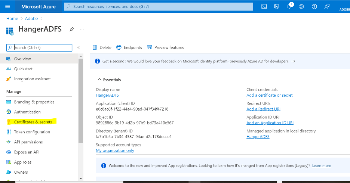This screenshot has height=183, width=350.
Task: Click the Add a Redirect URI link
Action: pyautogui.click(x=263, y=109)
